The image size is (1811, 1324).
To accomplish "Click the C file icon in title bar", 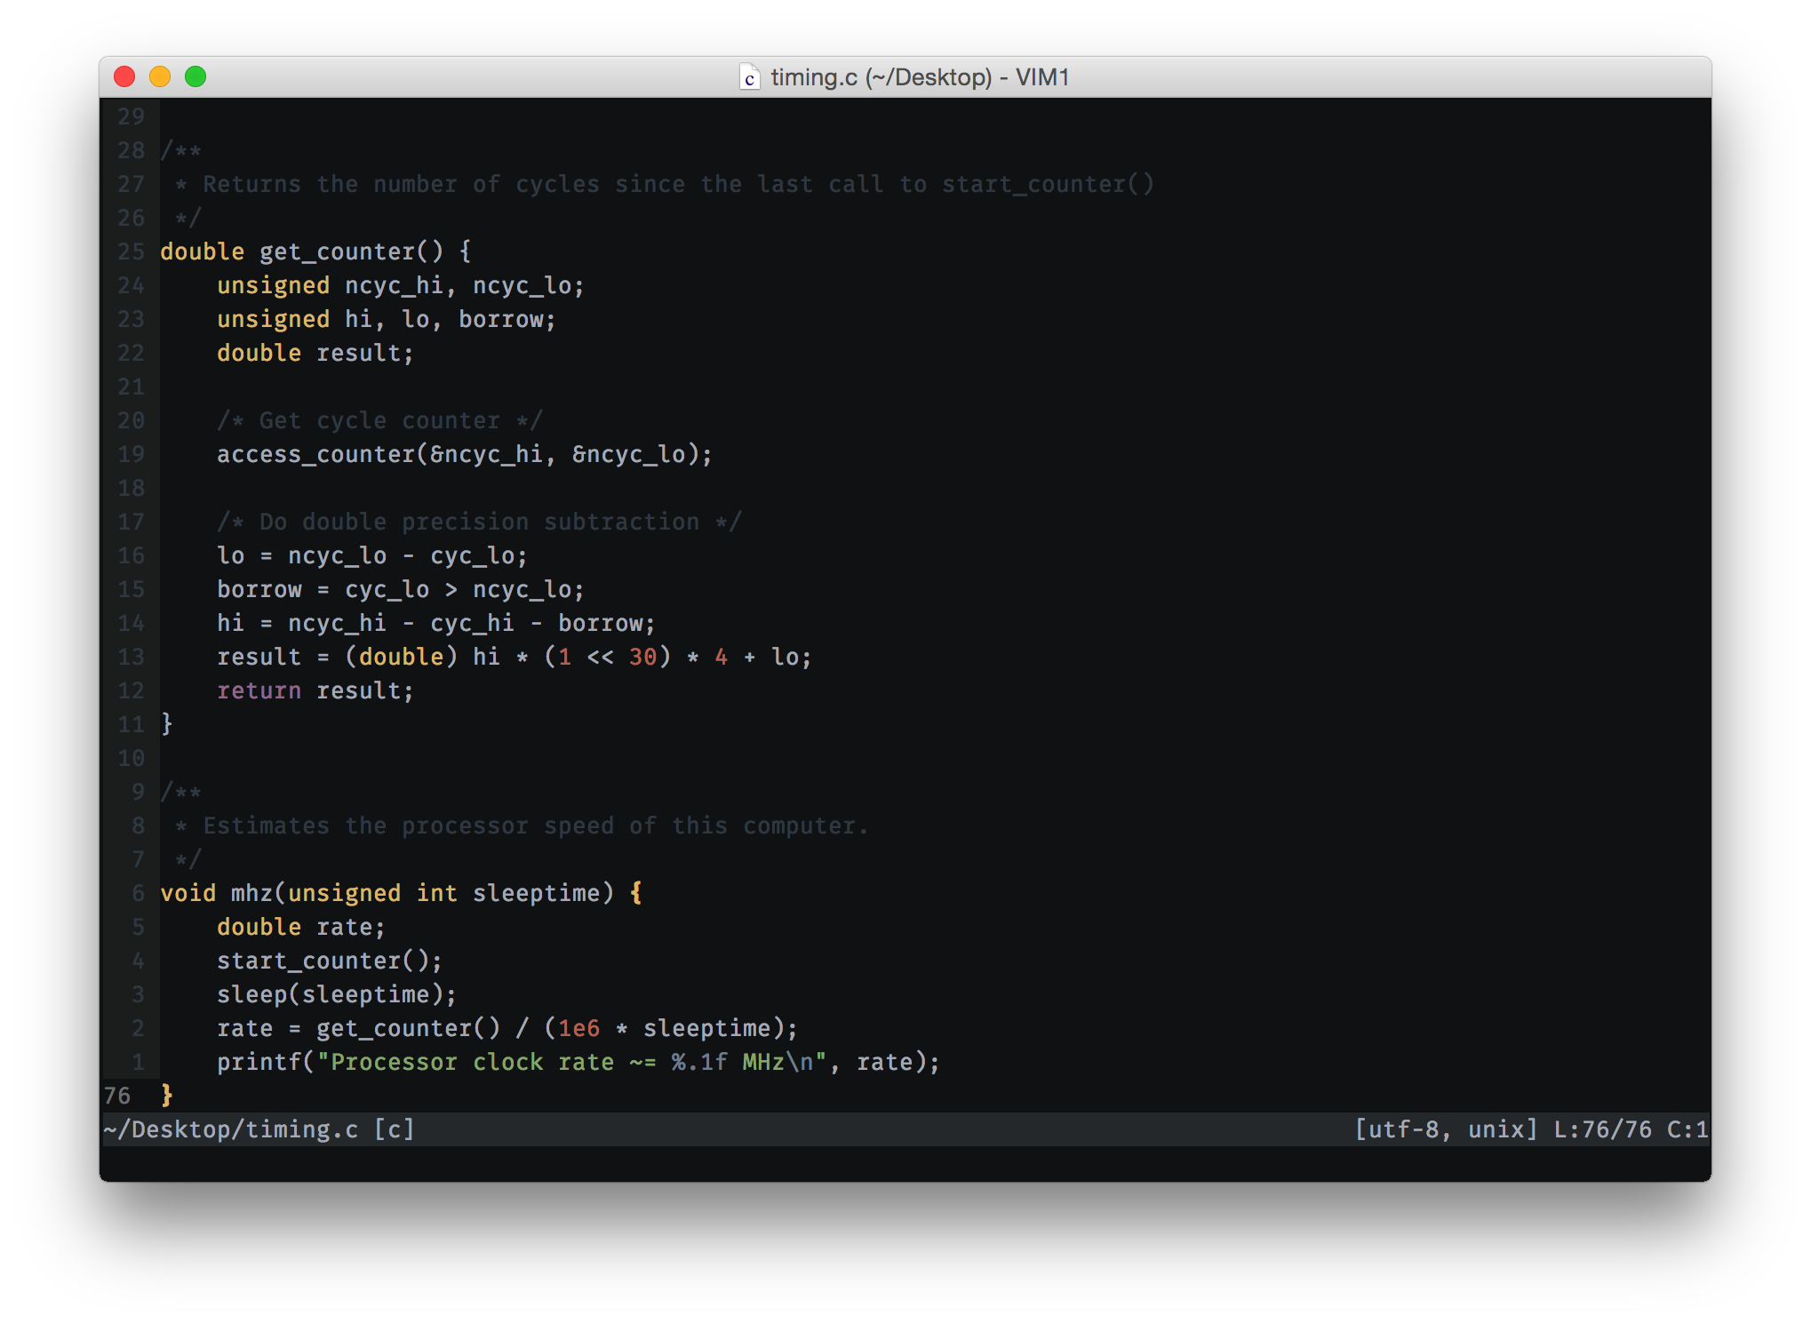I will (749, 77).
